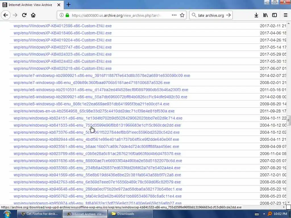Open the Downloads folder taskbar item

[x=130, y=214]
